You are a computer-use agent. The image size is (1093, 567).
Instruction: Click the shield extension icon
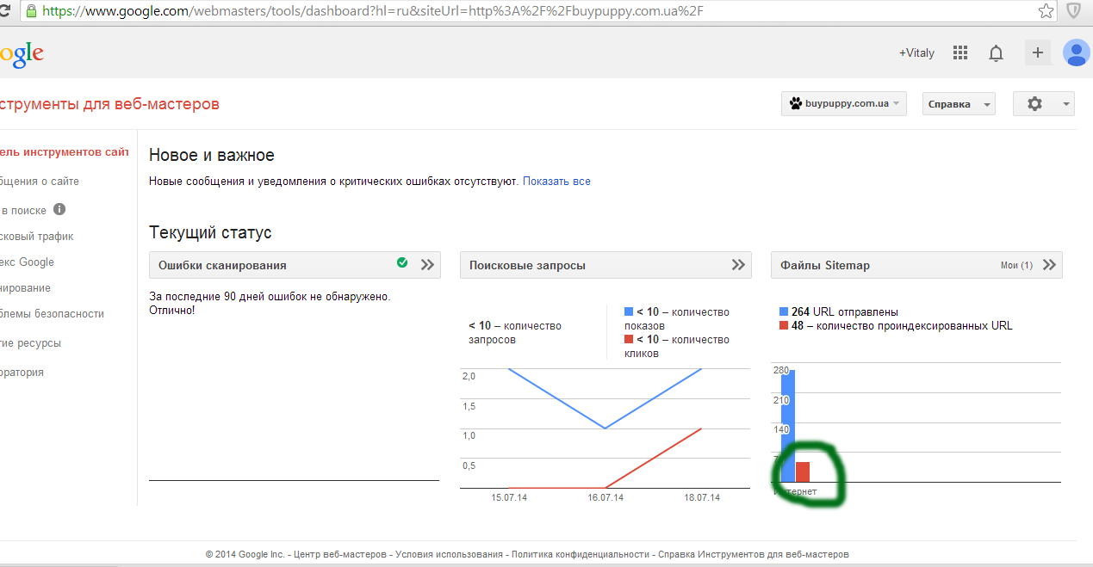[1074, 11]
